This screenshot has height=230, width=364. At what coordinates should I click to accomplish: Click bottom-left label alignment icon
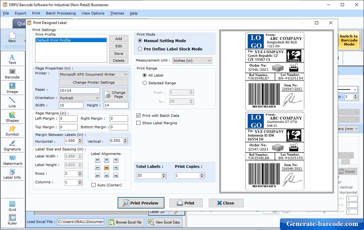pos(98,175)
